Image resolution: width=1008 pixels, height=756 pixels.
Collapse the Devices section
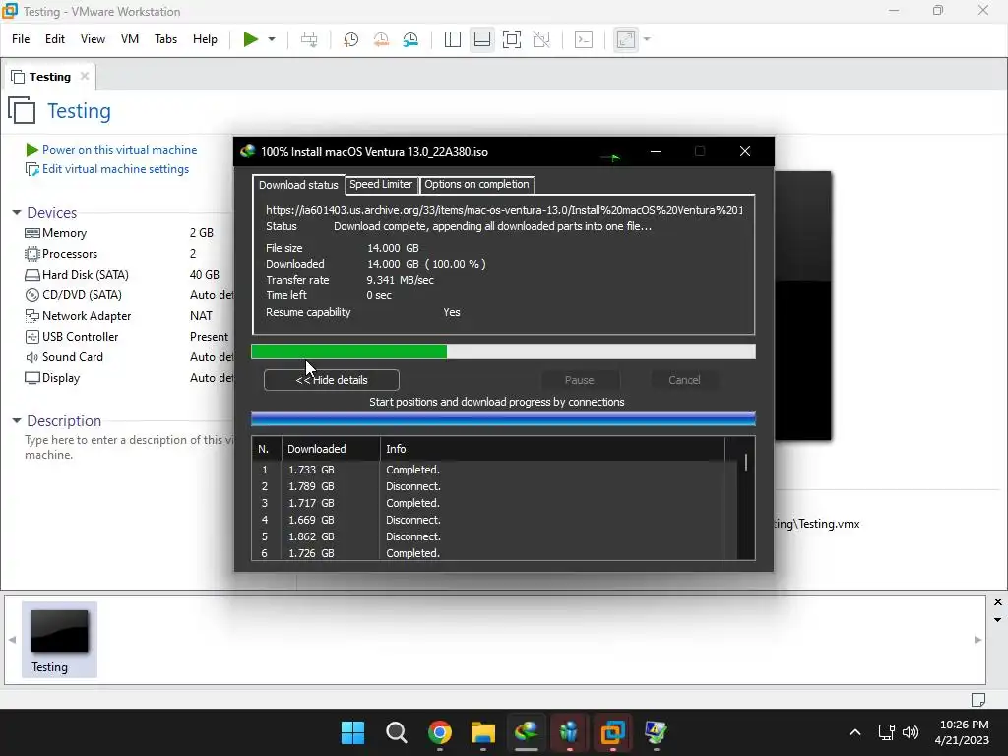(x=17, y=213)
